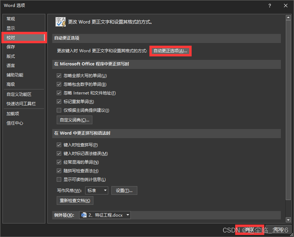
Task: Uncheck 标记重复单词 option
Action: point(59,102)
